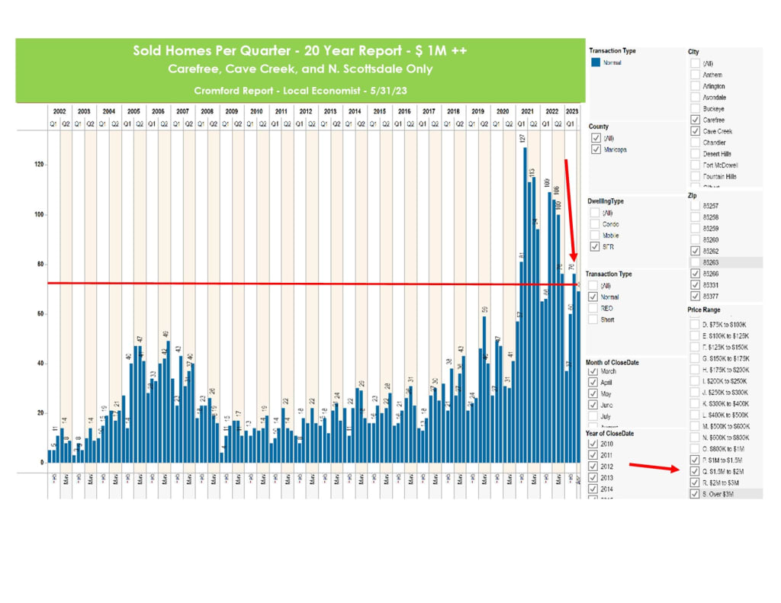Viewport: 781px width, 603px height.
Task: Uncheck the SFR dwelling type
Action: click(x=596, y=246)
